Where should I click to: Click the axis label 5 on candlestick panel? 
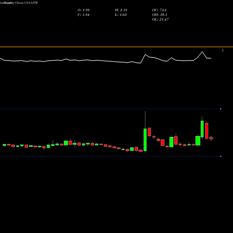click(220, 109)
